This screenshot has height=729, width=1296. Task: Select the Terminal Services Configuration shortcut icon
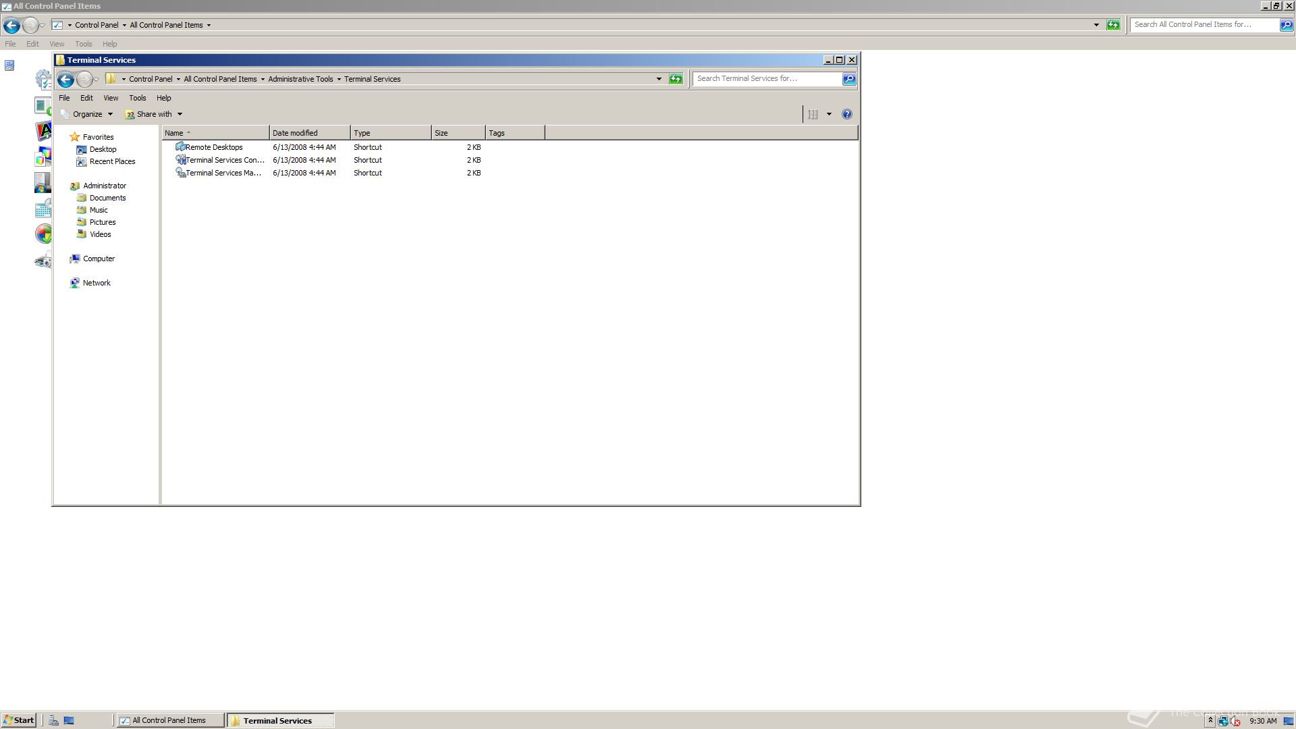click(180, 160)
